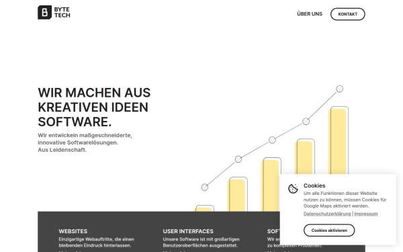Click the Cookies heading in the banner
This screenshot has width=403, height=252.
(314, 185)
